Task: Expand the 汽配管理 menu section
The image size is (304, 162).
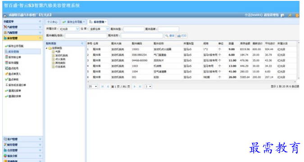Action: 23,33
